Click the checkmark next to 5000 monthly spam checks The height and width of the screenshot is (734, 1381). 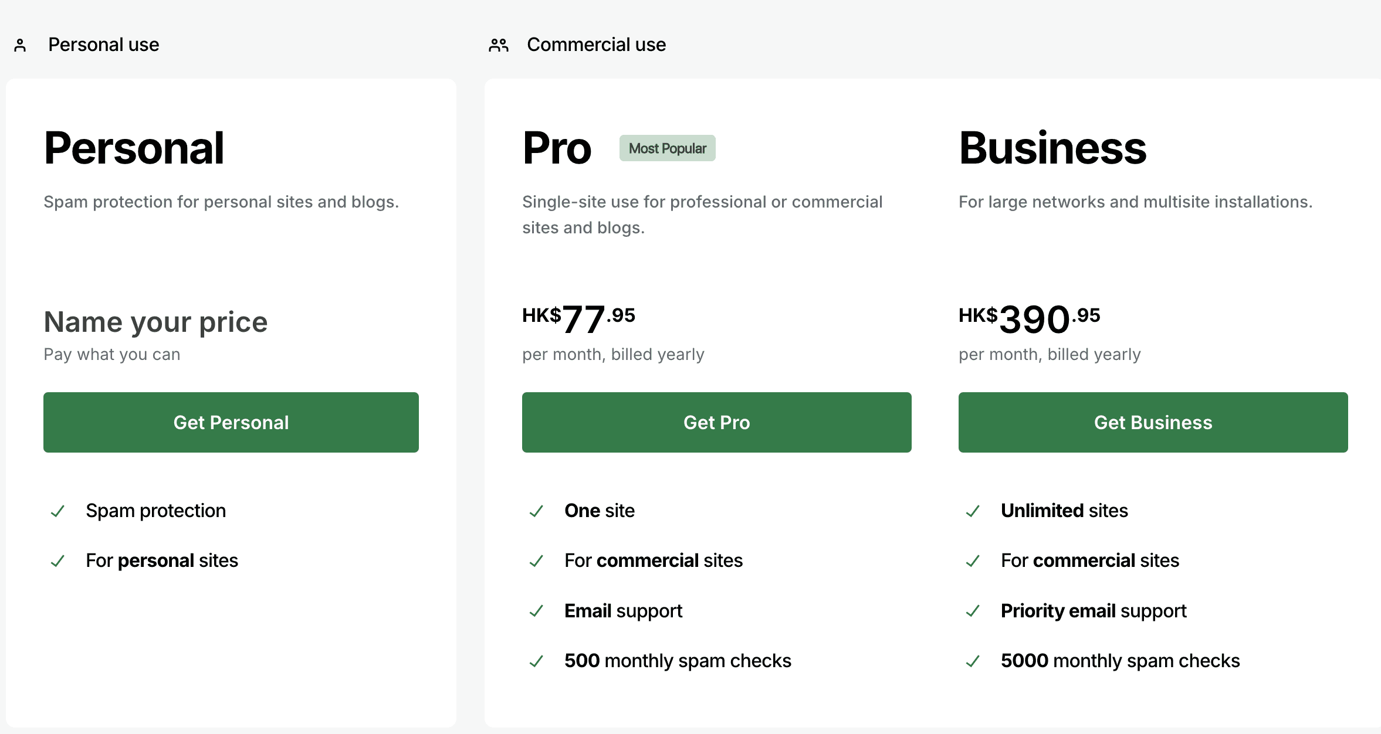click(973, 661)
